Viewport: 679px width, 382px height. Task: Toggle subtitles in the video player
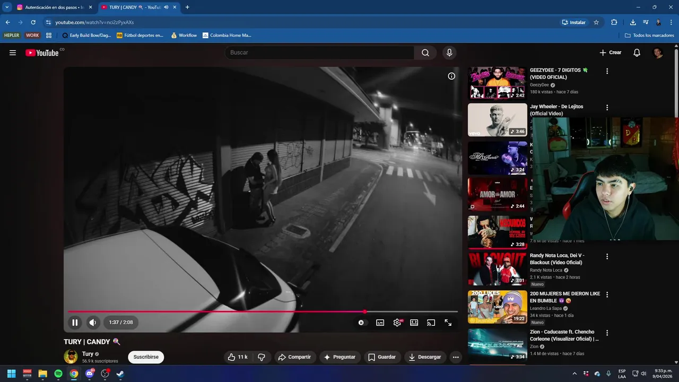pos(380,323)
